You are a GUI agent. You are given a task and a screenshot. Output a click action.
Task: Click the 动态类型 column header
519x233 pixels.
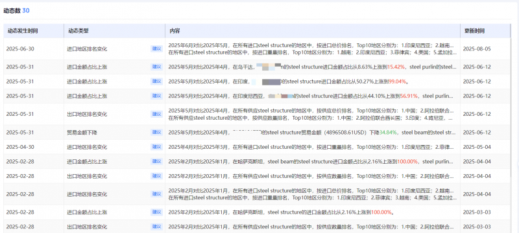pyautogui.click(x=78, y=31)
